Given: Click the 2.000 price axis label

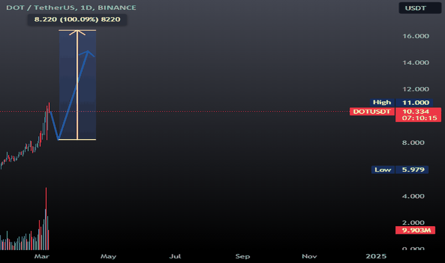Looking at the screenshot, I should point(413,223).
